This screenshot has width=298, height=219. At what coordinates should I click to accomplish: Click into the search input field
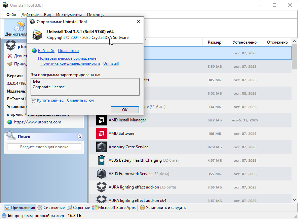click(x=44, y=147)
